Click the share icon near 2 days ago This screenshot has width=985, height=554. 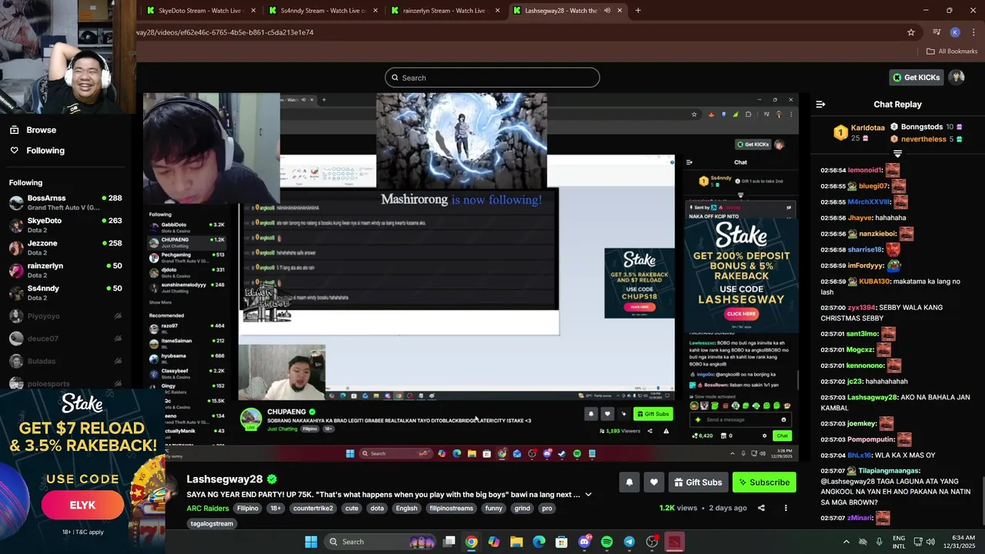(x=761, y=508)
